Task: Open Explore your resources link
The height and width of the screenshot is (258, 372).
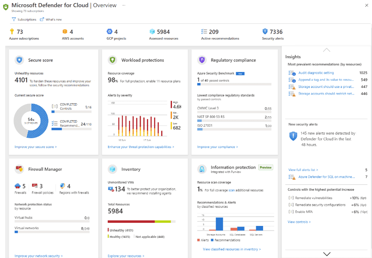Action: 126,256
